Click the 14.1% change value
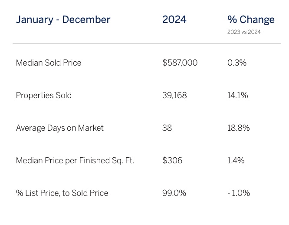This screenshot has height=225, width=289. coord(238,96)
